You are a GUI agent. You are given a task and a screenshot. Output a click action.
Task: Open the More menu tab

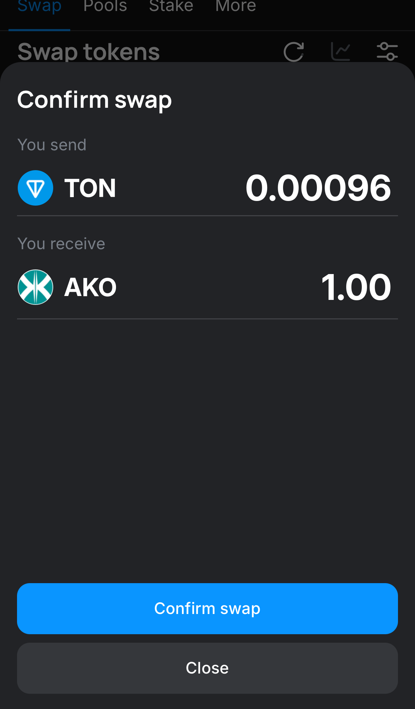[236, 7]
